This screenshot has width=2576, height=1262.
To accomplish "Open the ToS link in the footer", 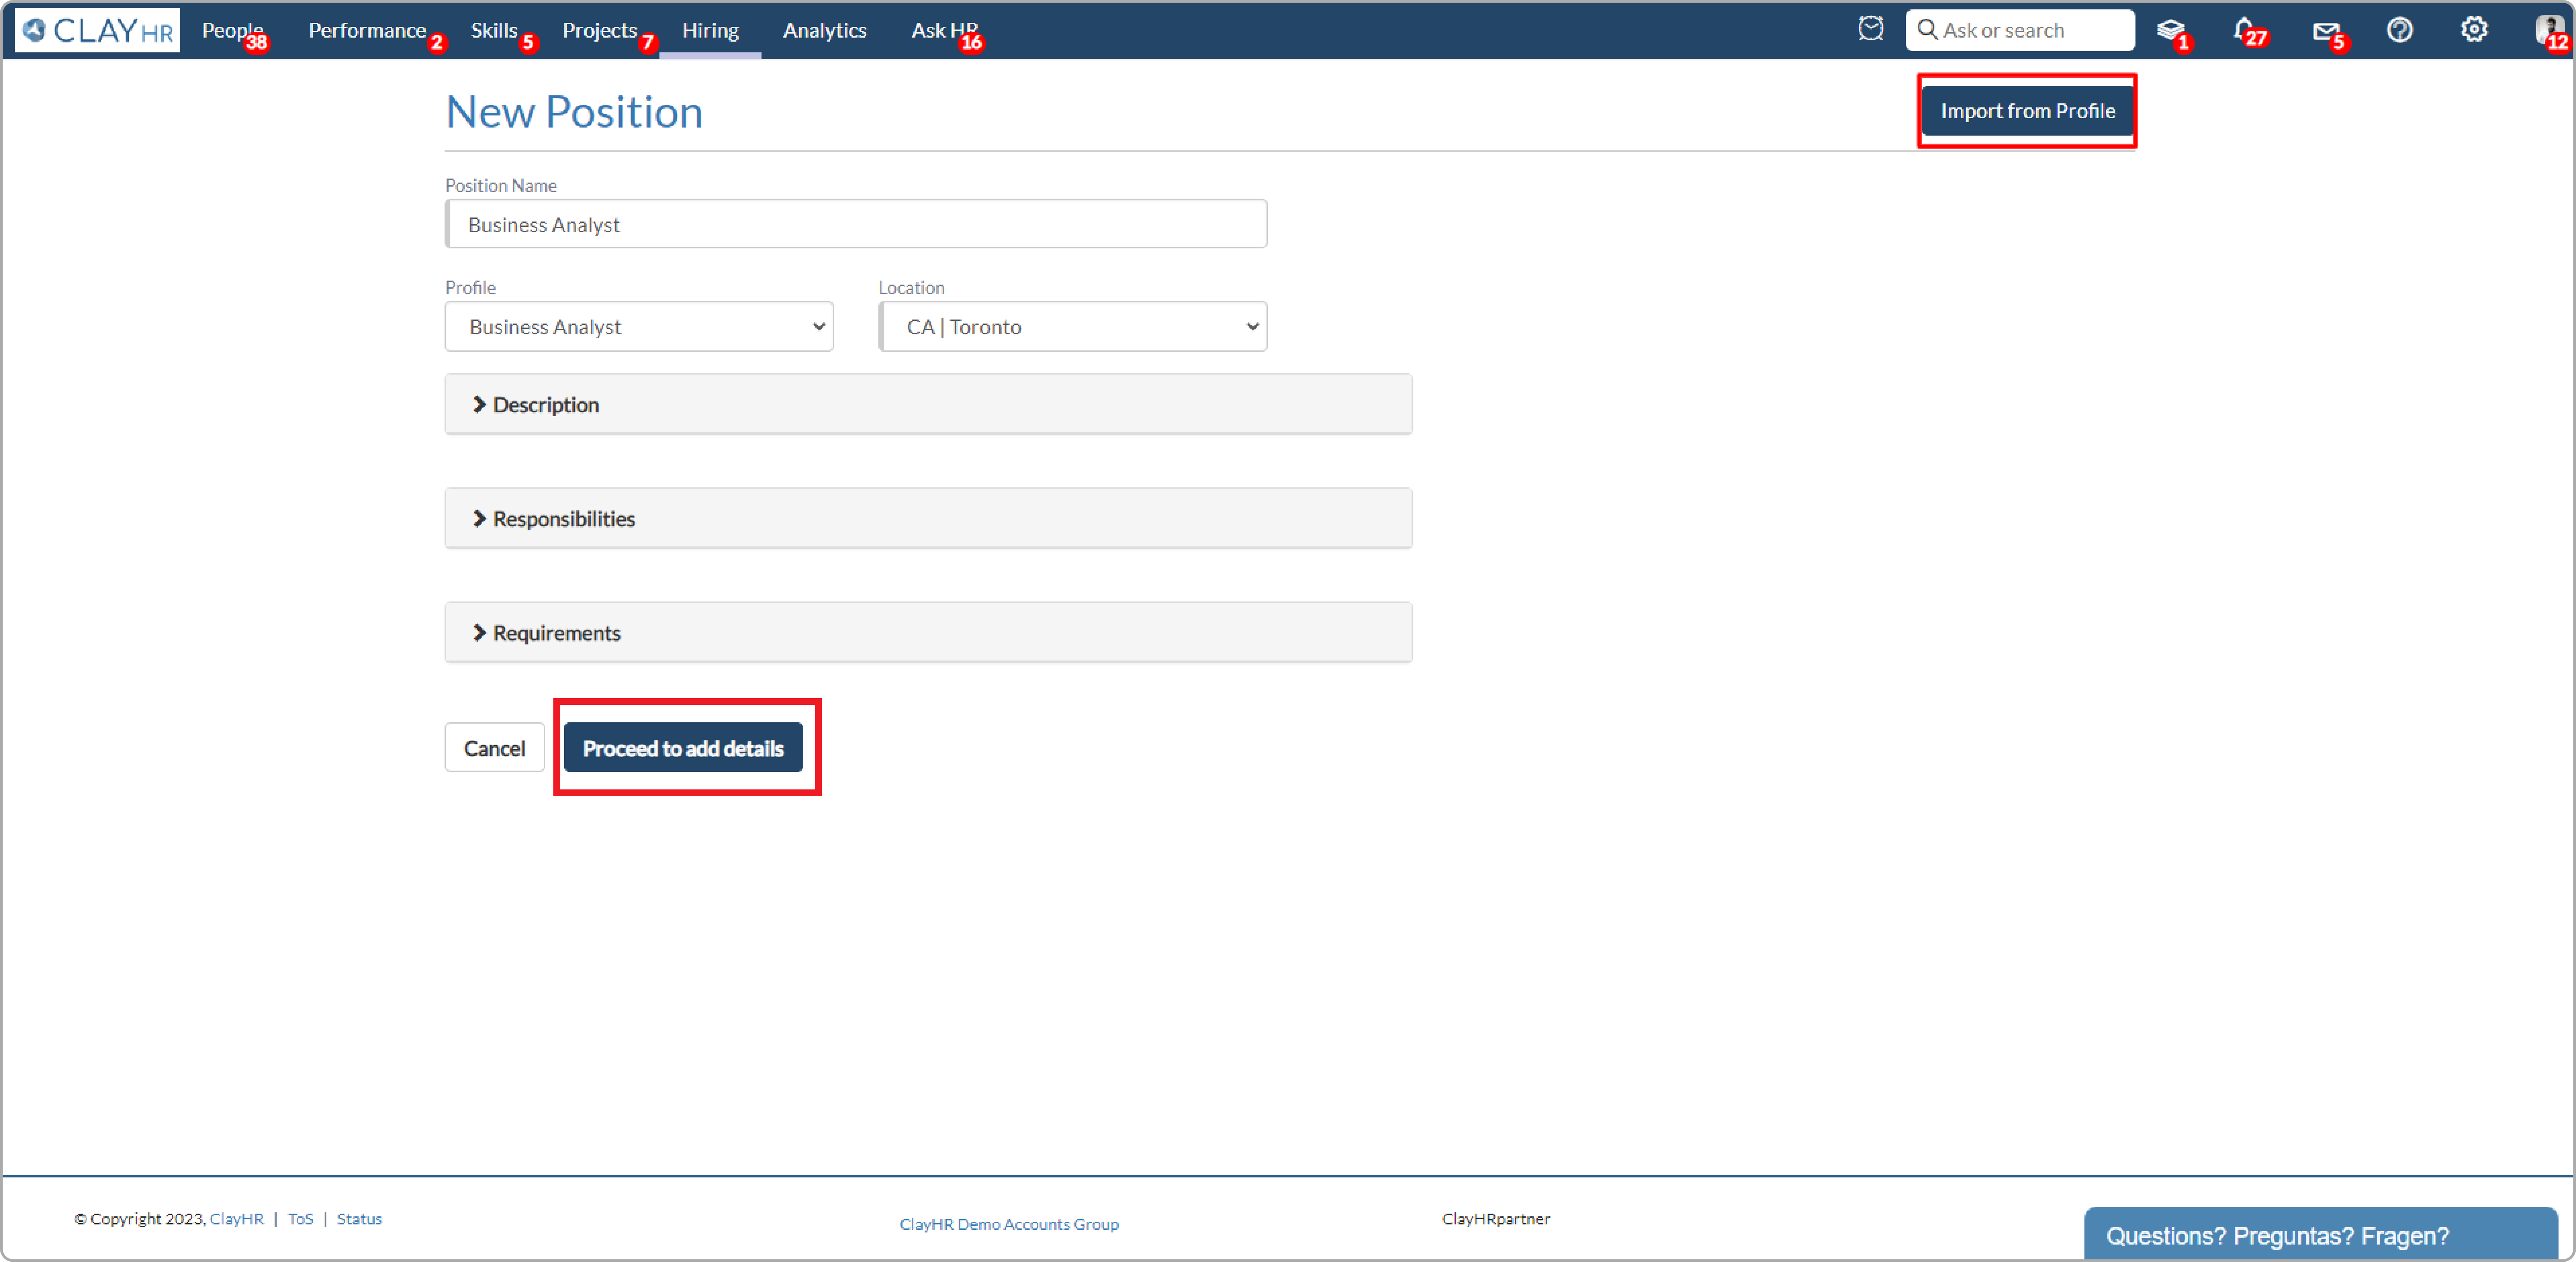I will coord(300,1218).
